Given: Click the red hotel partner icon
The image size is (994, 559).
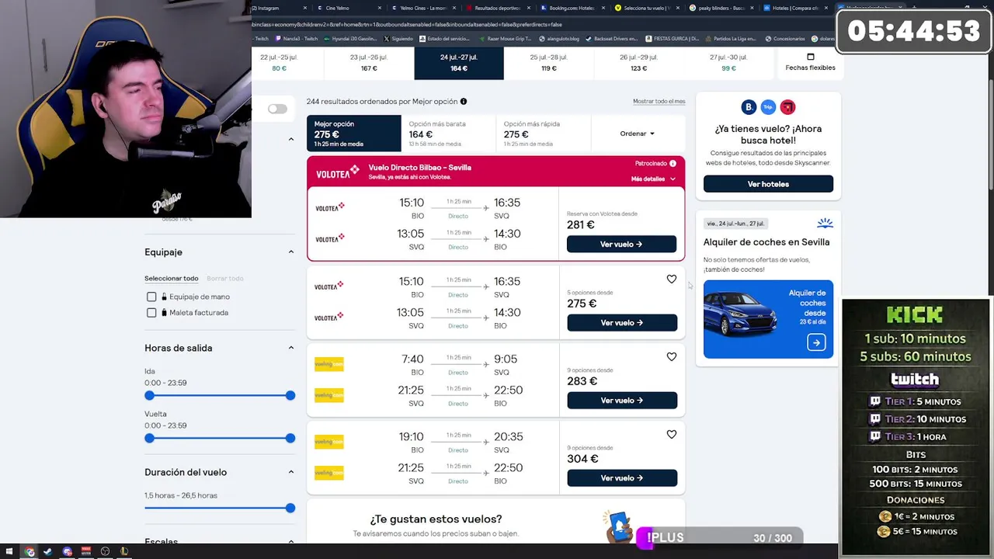Looking at the screenshot, I should click(x=787, y=107).
